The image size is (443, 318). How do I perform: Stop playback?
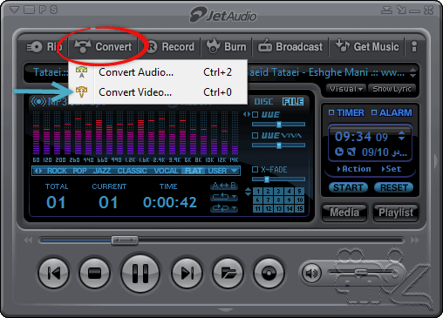coord(94,273)
